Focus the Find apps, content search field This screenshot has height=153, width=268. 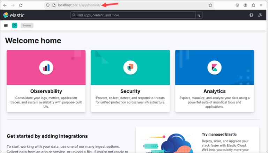[133, 15]
